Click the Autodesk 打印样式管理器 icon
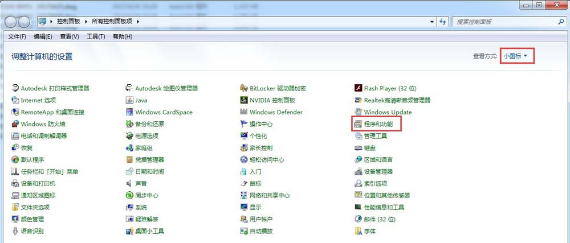 15,88
